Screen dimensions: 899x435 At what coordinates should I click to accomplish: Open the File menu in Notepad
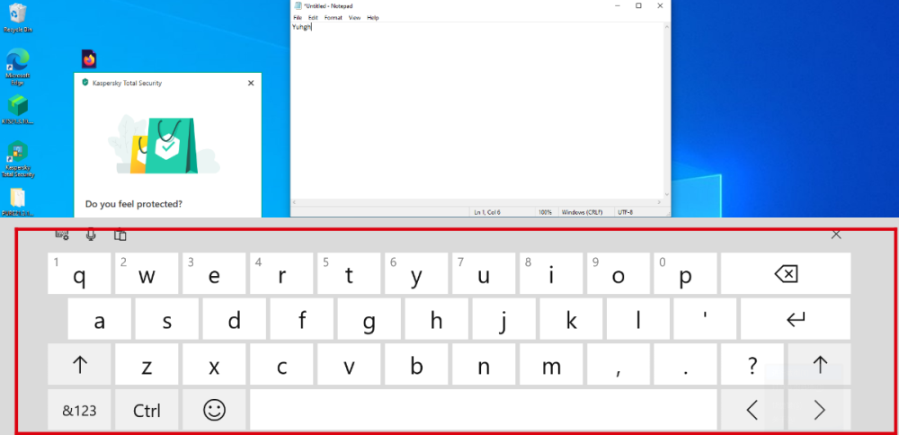298,18
